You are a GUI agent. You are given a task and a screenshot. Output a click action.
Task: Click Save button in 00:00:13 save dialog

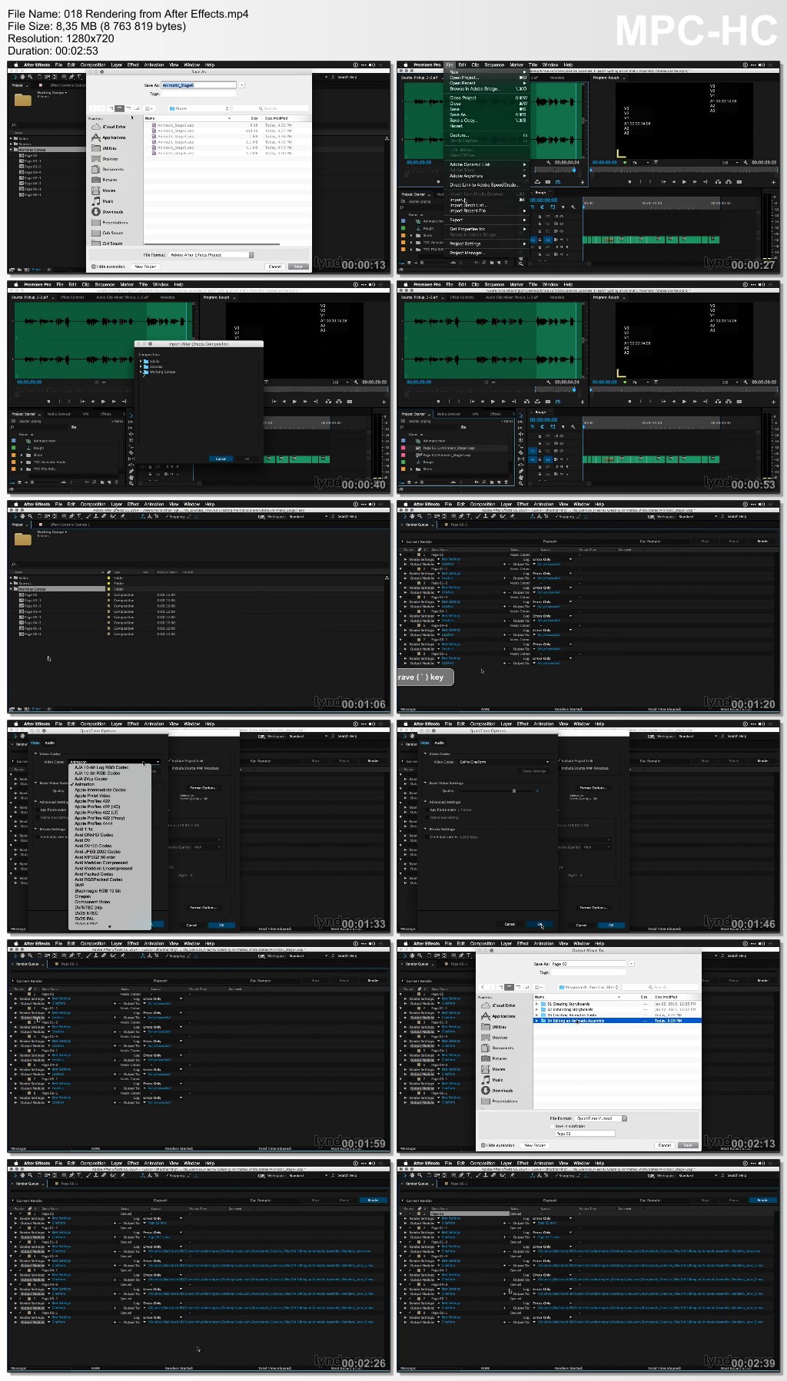[298, 267]
